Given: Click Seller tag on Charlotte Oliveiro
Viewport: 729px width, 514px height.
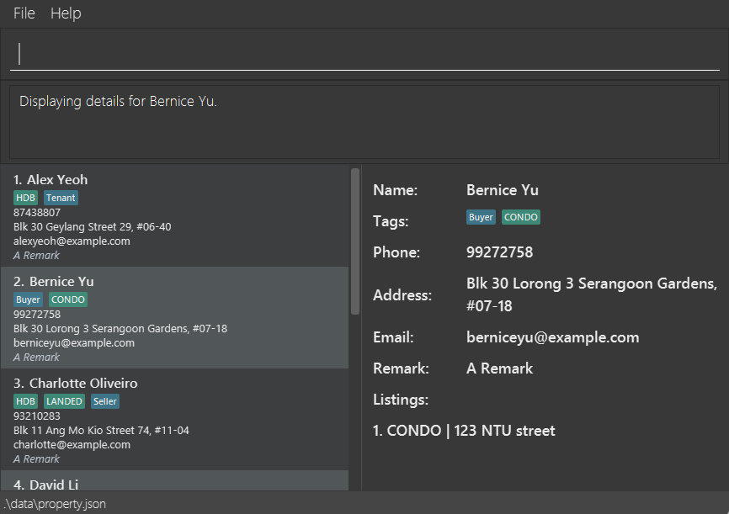Looking at the screenshot, I should (x=105, y=401).
